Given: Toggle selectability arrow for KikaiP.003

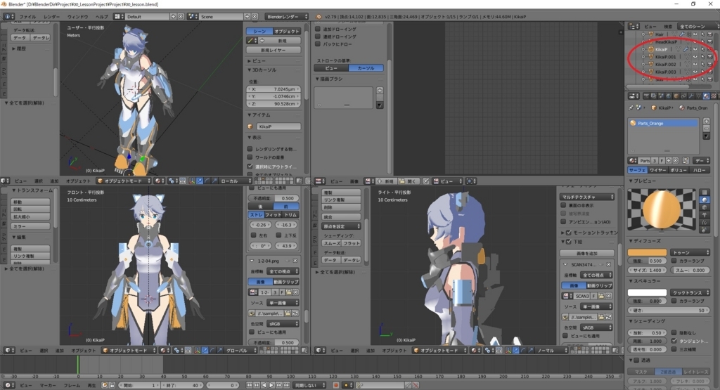Looking at the screenshot, I should tap(702, 72).
